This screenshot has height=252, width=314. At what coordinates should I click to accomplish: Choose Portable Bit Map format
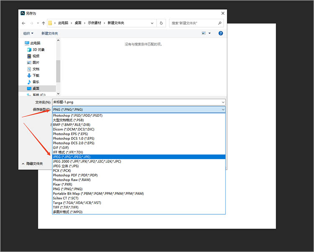[x=139, y=194]
